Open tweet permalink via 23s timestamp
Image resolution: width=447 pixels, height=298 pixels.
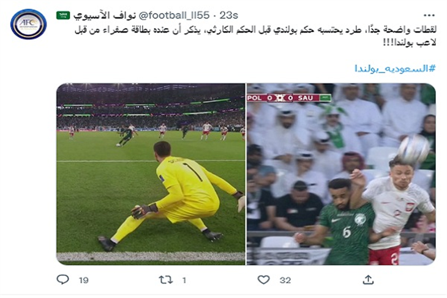228,15
